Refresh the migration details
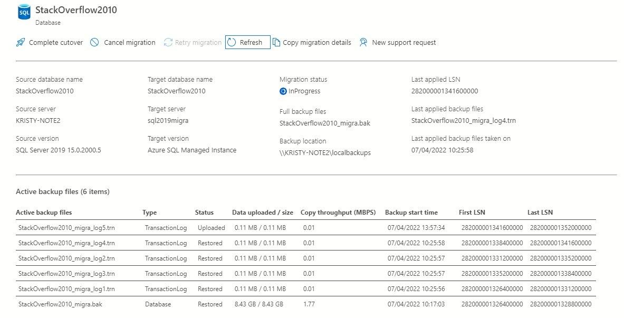This screenshot has height=318, width=624. tap(247, 42)
